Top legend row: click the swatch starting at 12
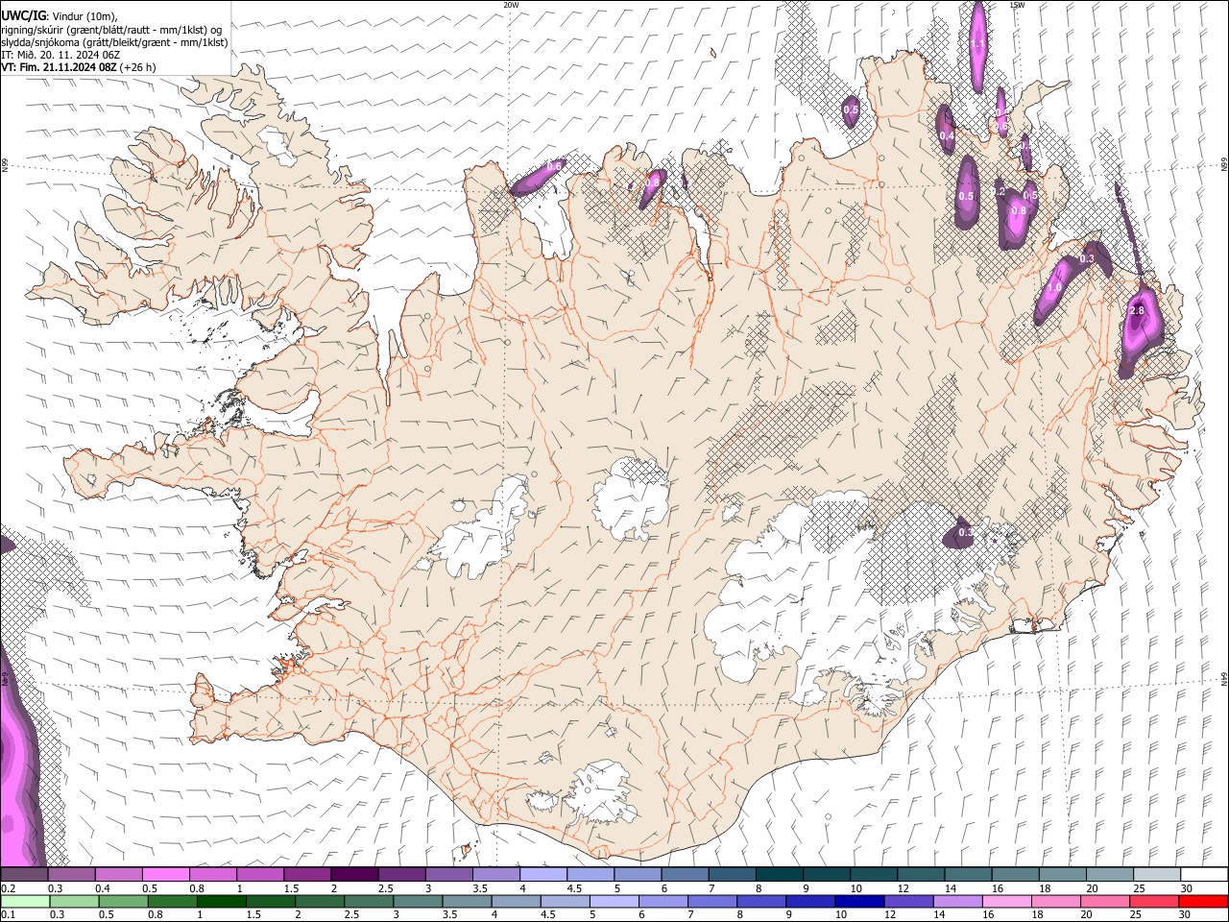The height and width of the screenshot is (922, 1229). click(921, 874)
